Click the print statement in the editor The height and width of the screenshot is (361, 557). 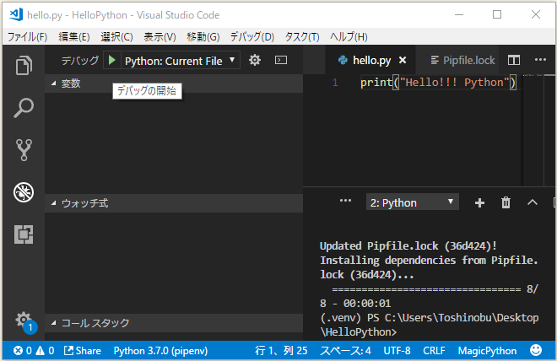click(x=438, y=83)
